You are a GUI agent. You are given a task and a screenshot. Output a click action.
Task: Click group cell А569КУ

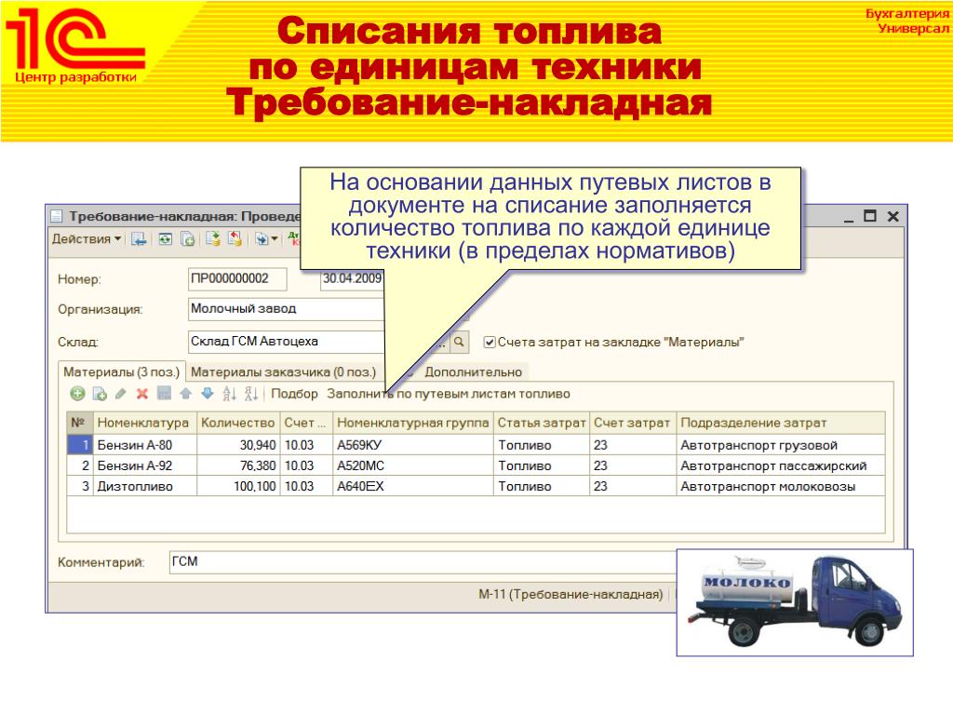click(x=412, y=445)
